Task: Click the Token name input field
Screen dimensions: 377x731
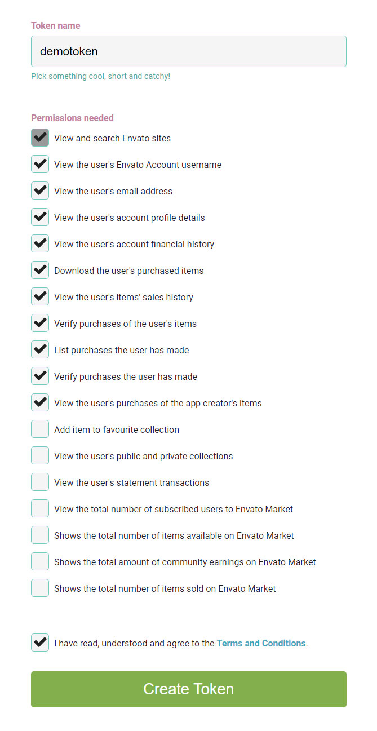Action: click(188, 51)
